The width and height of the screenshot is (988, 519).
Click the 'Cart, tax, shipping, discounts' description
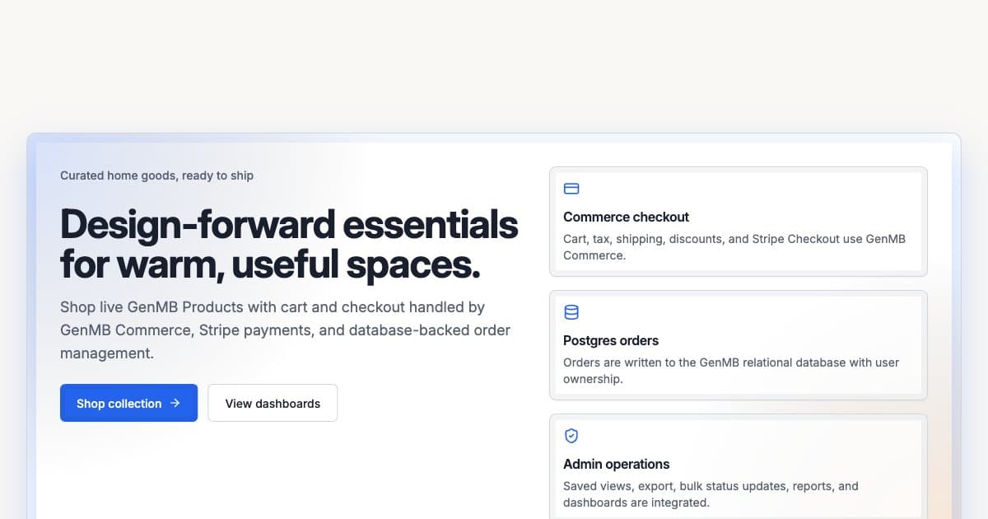click(x=734, y=247)
